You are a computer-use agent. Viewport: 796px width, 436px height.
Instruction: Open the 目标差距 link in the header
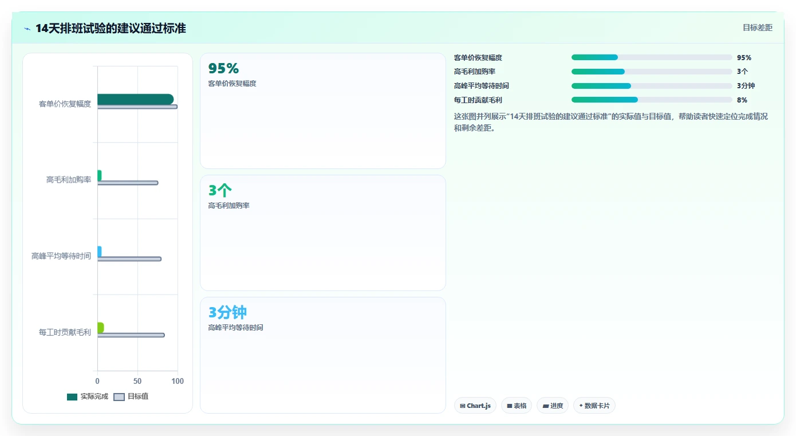(x=758, y=28)
